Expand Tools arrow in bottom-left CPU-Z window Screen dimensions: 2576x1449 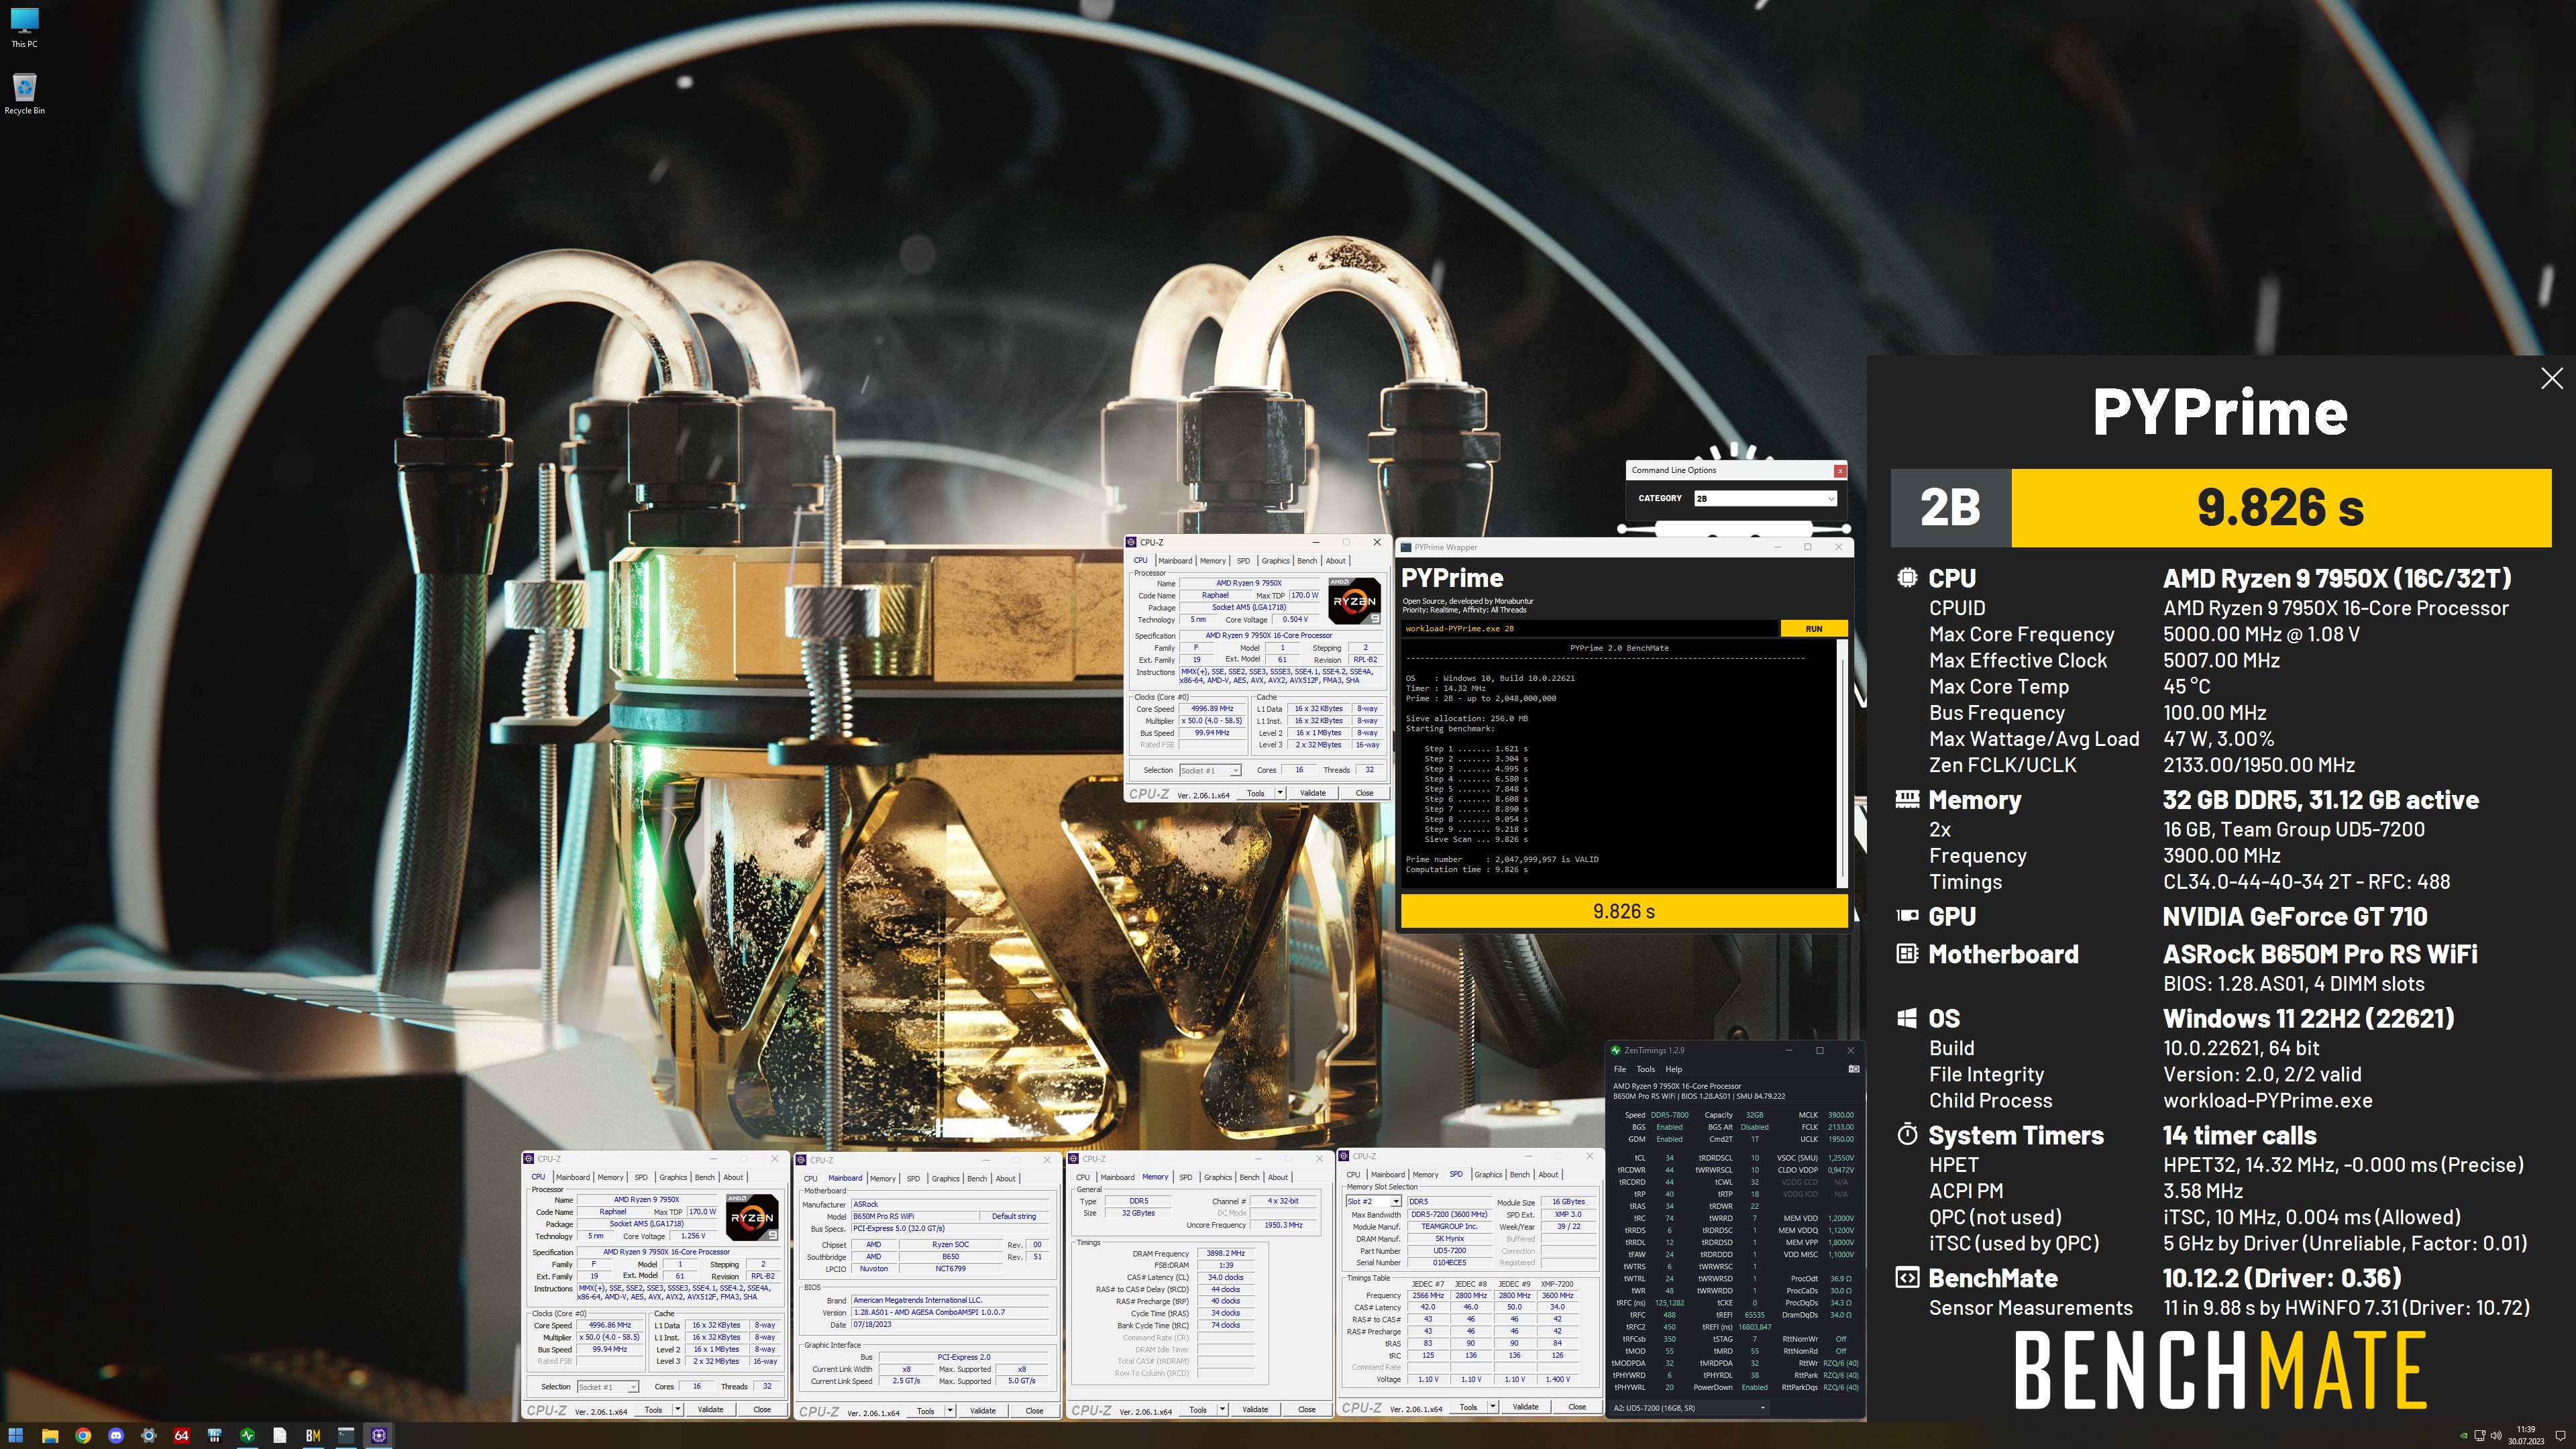(677, 1410)
